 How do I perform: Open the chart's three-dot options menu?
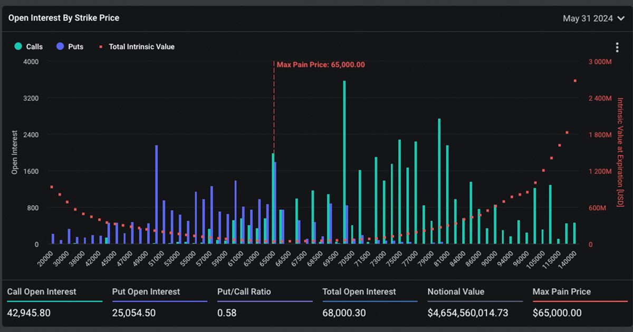[x=617, y=47]
